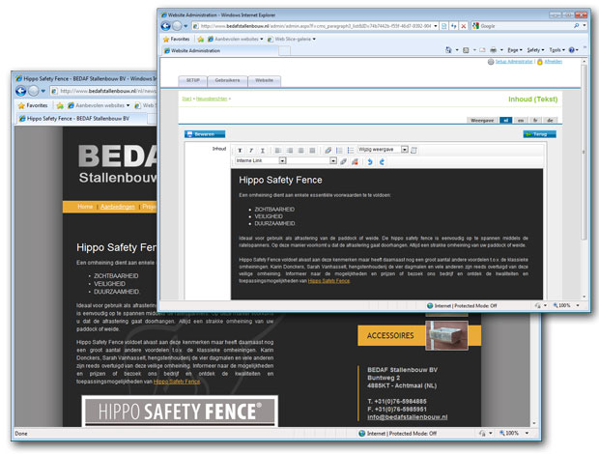
Task: Go back in Hippo Safety Fence window
Action: (21, 91)
